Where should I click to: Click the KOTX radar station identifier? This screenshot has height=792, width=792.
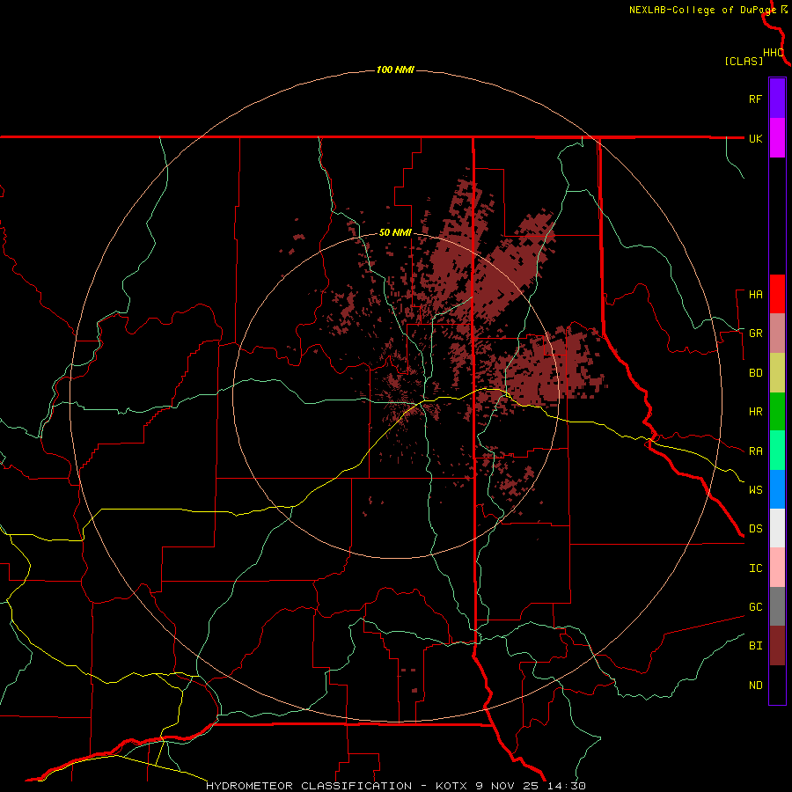click(x=452, y=786)
